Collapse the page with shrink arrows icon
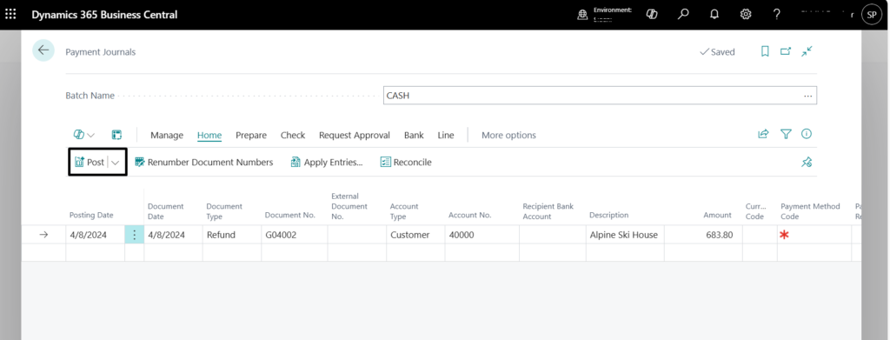 click(x=807, y=51)
